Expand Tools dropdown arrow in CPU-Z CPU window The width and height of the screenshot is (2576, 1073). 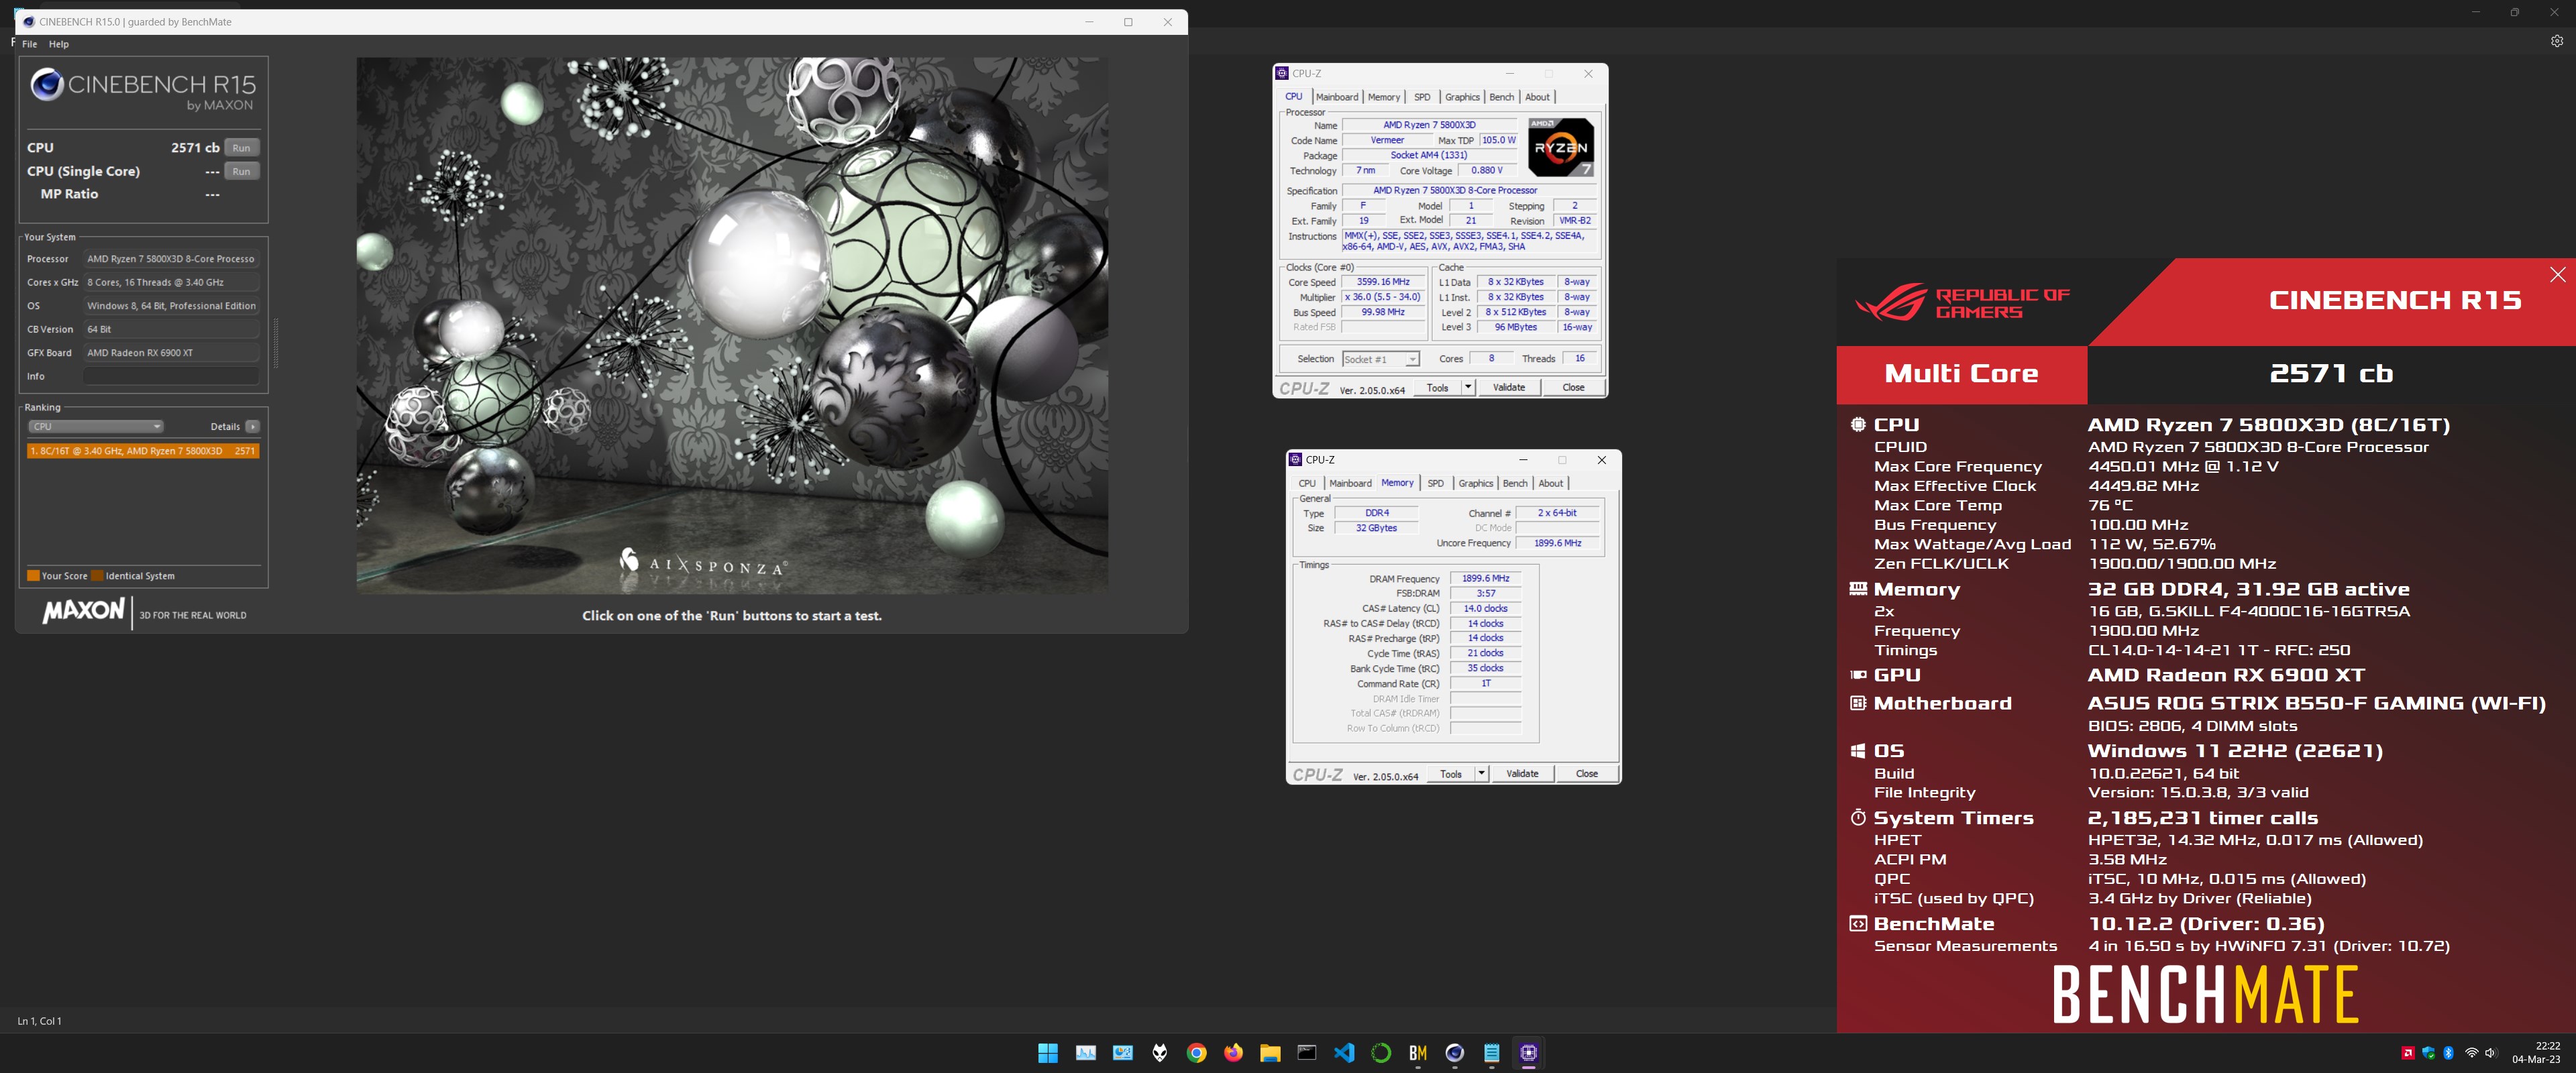click(x=1468, y=387)
